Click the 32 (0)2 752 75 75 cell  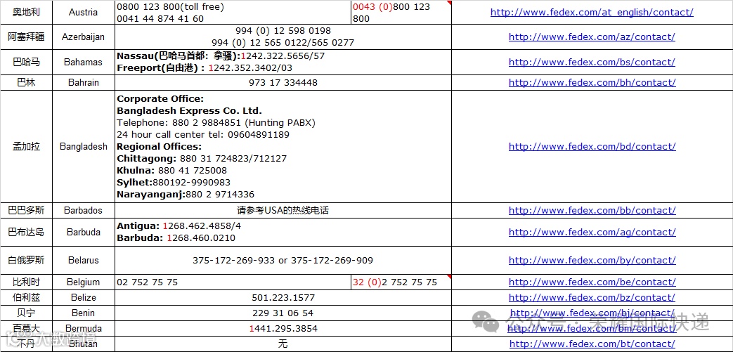click(x=401, y=282)
